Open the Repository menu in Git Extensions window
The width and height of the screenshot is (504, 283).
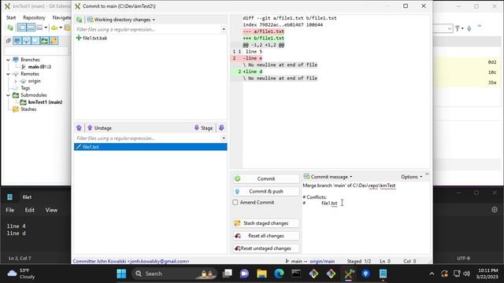click(x=34, y=17)
